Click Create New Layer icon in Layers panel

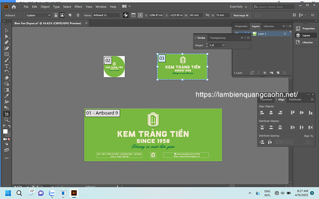(277, 73)
